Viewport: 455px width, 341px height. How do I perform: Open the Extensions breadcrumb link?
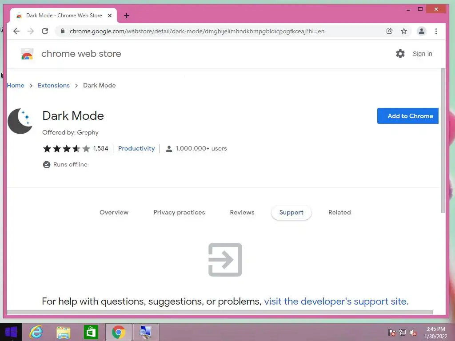click(x=54, y=86)
